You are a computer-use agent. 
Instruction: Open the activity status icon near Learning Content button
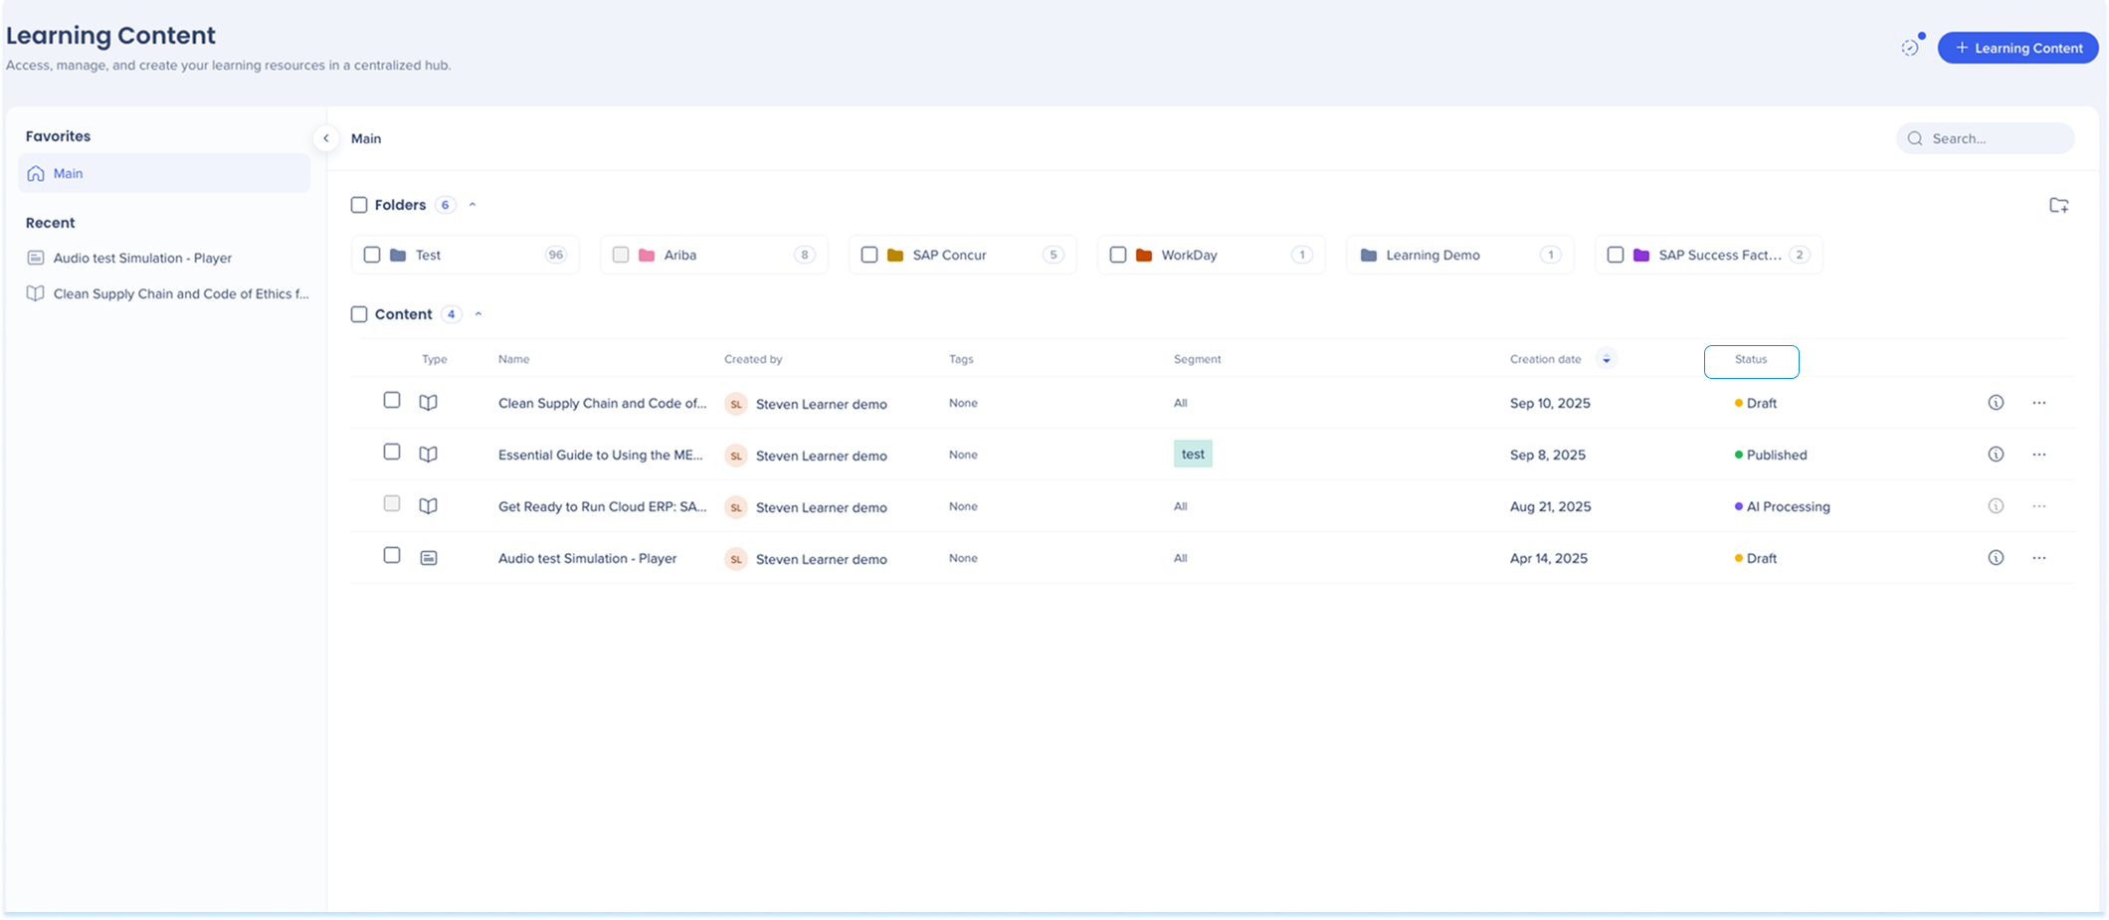(1910, 47)
